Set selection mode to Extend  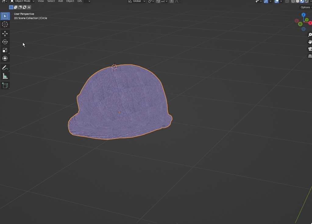pyautogui.click(x=16, y=7)
